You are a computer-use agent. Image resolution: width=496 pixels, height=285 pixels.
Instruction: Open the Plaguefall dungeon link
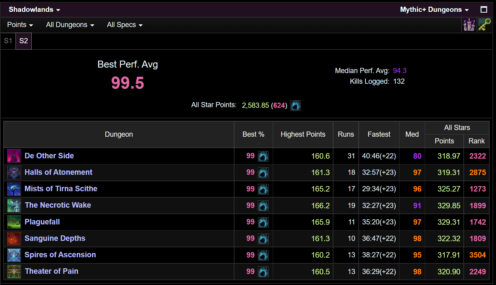pyautogui.click(x=42, y=222)
